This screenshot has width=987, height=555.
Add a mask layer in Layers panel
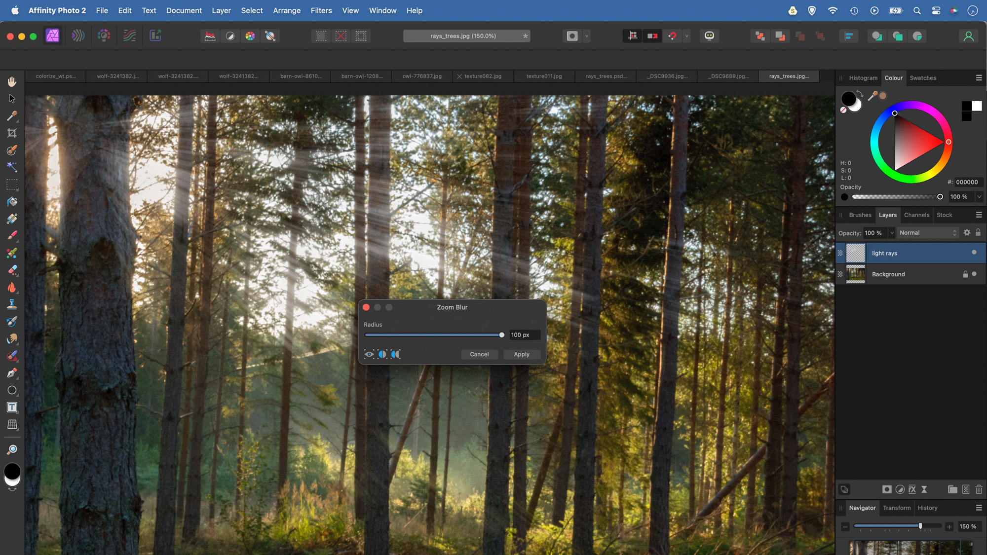887,489
